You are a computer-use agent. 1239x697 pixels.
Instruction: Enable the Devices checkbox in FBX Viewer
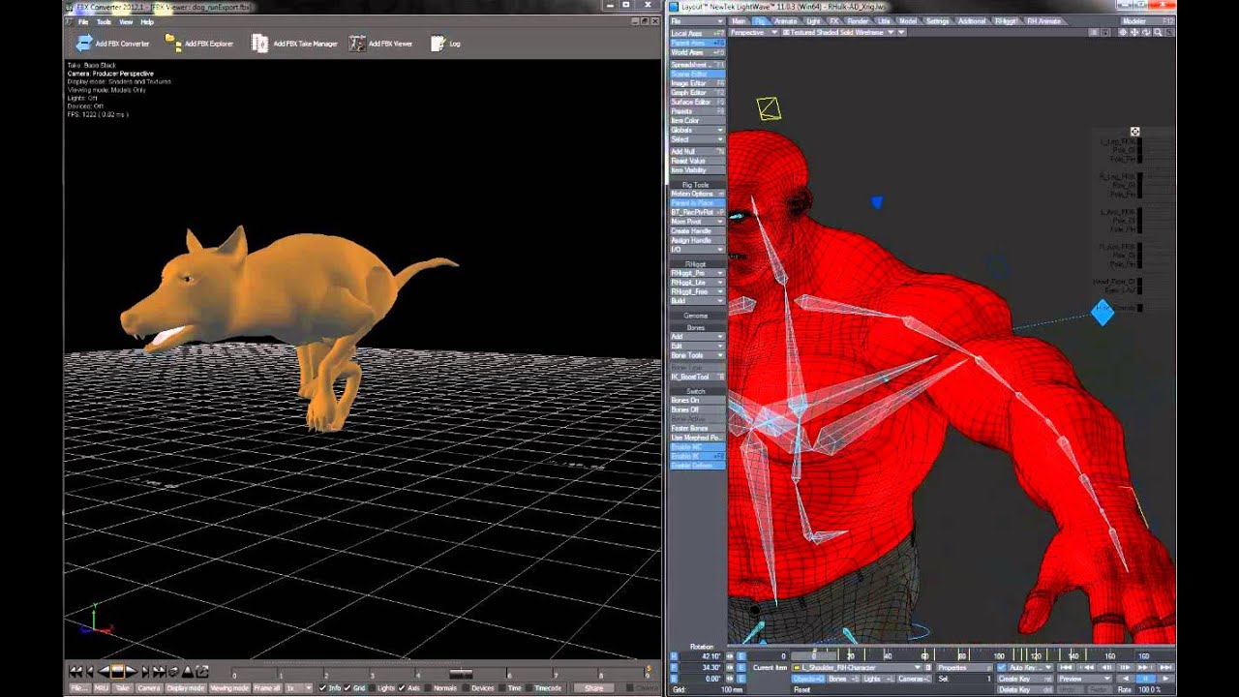click(x=465, y=688)
